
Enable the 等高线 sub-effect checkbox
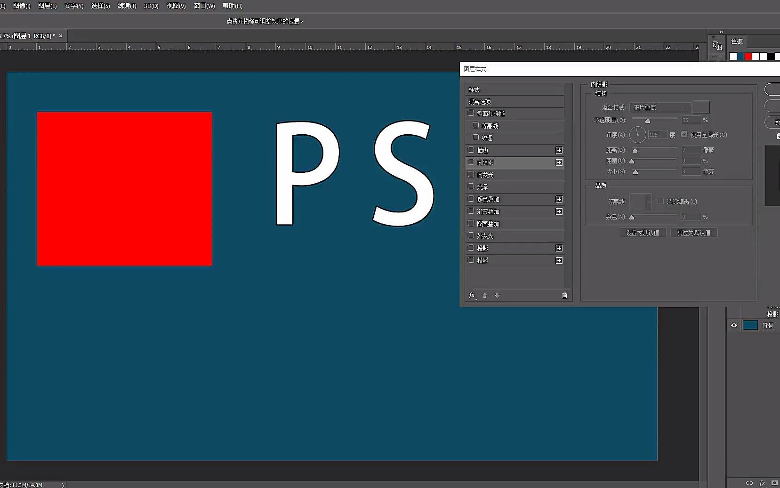(476, 125)
